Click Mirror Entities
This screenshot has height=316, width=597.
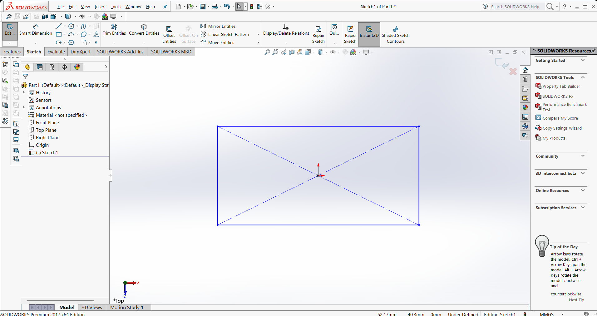218,26
